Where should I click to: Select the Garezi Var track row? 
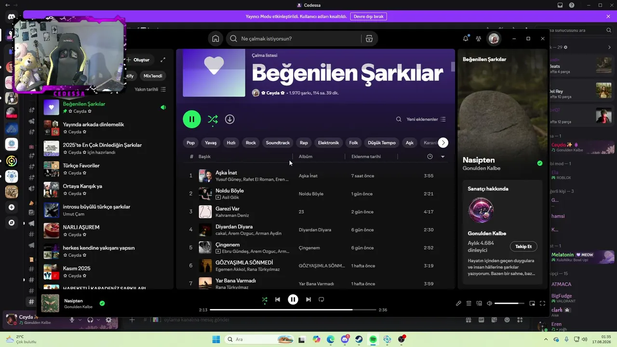(316, 212)
